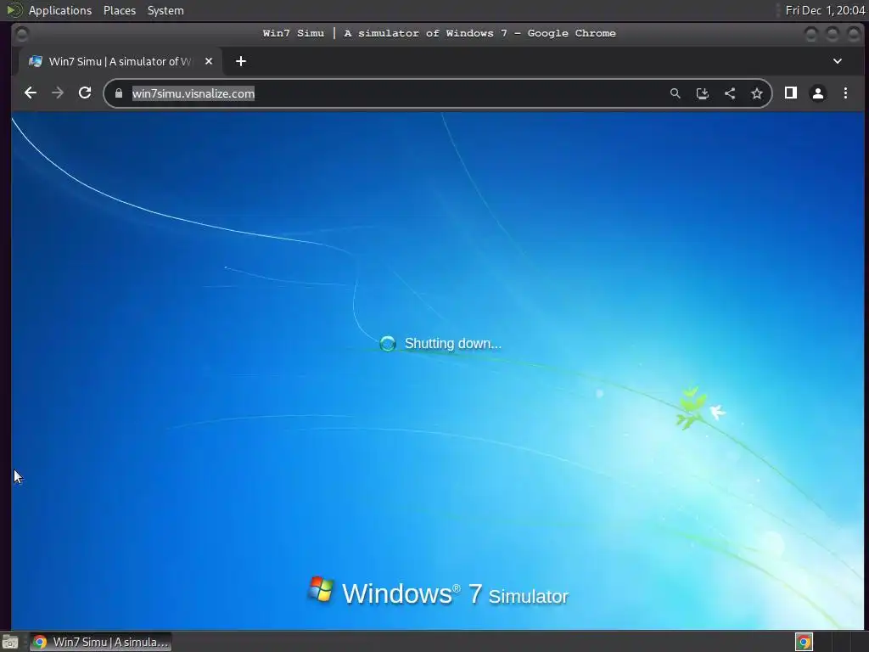This screenshot has height=652, width=869.
Task: Install the app via address bar install icon
Action: click(x=702, y=93)
